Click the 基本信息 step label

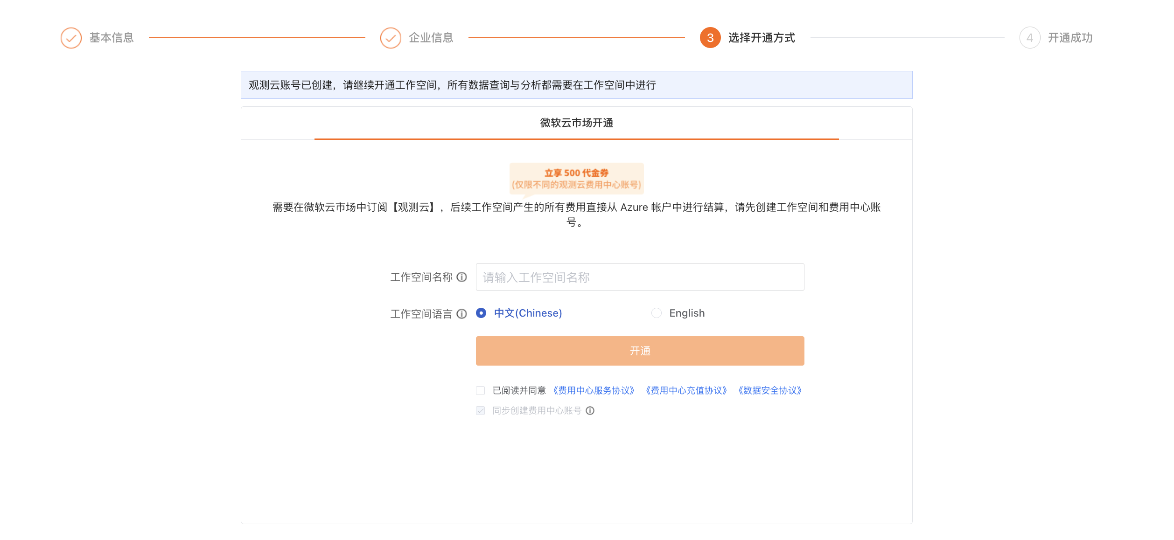(x=112, y=38)
